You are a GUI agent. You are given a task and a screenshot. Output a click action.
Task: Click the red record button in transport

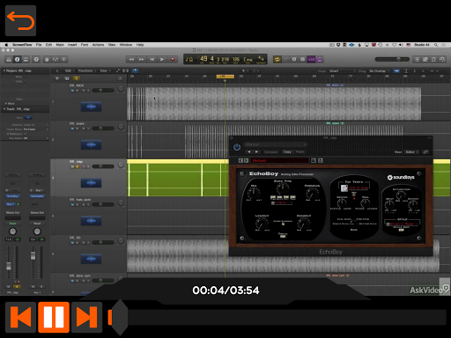click(173, 59)
